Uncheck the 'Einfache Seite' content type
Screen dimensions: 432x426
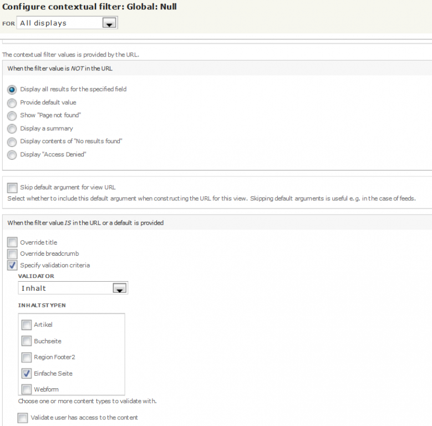point(27,373)
